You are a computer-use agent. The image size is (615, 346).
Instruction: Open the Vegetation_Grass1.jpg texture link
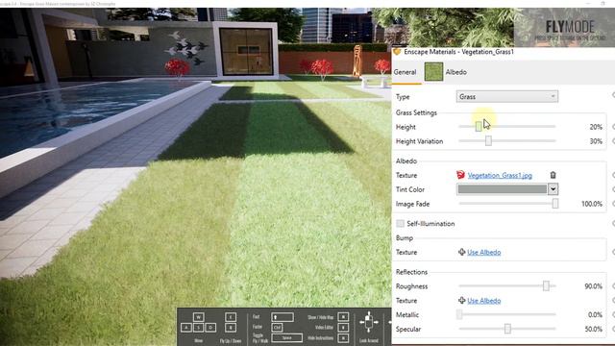tap(500, 175)
